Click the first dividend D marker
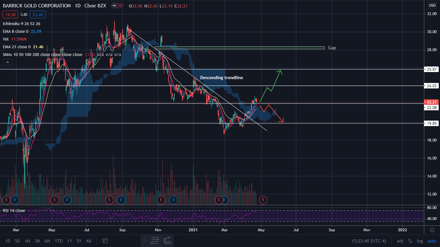Viewport: 440px width, 247px height. click(15, 200)
